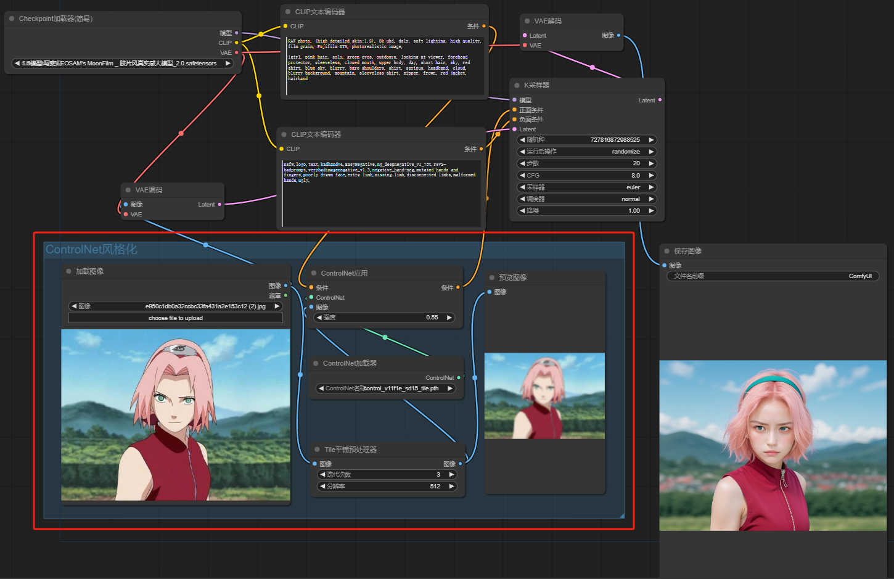Open the 调度器 normal dropdown

pyautogui.click(x=586, y=199)
